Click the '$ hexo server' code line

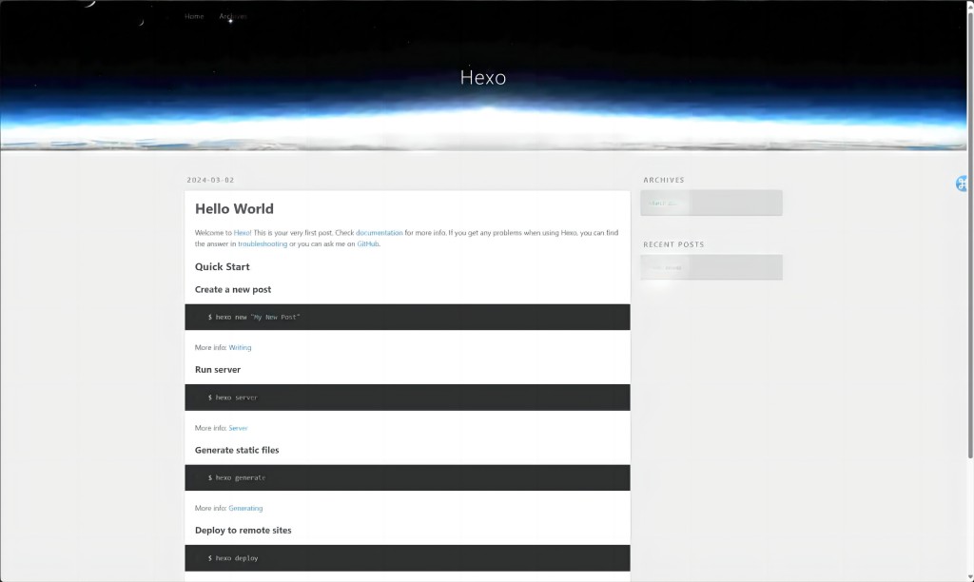point(232,398)
